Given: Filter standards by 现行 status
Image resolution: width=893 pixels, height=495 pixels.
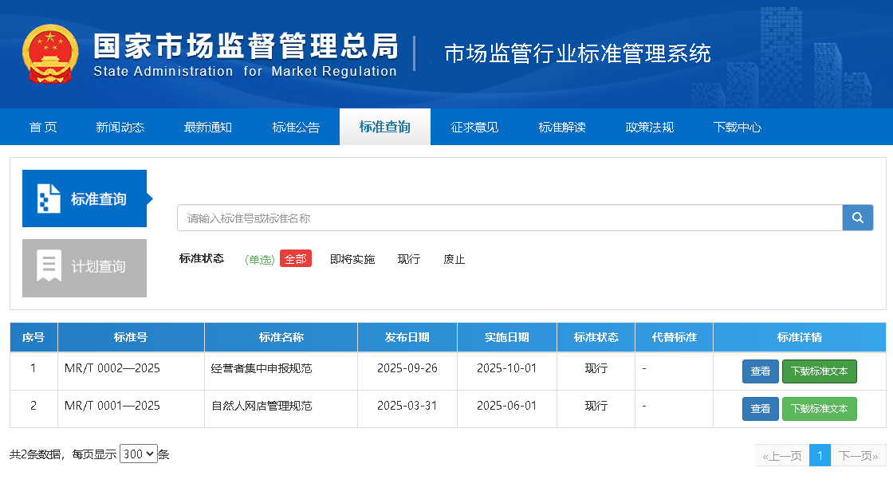Looking at the screenshot, I should tap(409, 259).
